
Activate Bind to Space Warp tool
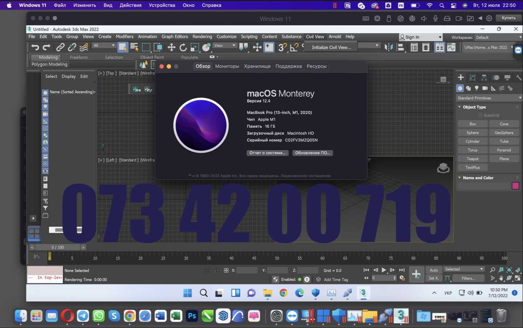pyautogui.click(x=84, y=47)
